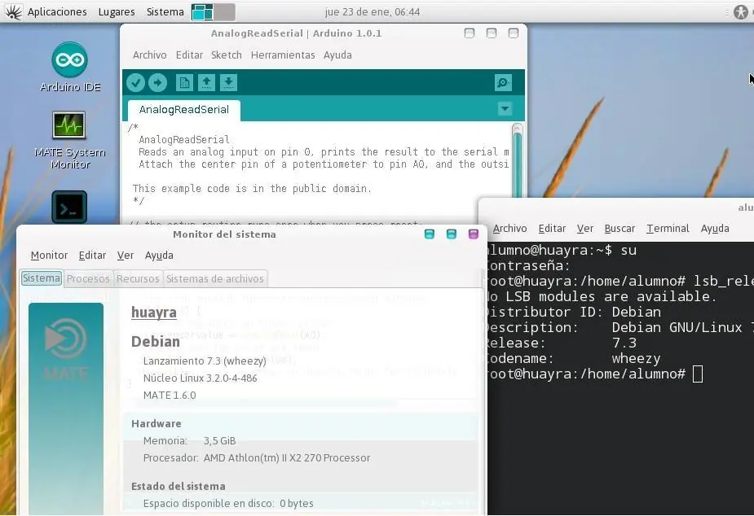
Task: Open the Monitor menu in system monitor
Action: point(49,256)
